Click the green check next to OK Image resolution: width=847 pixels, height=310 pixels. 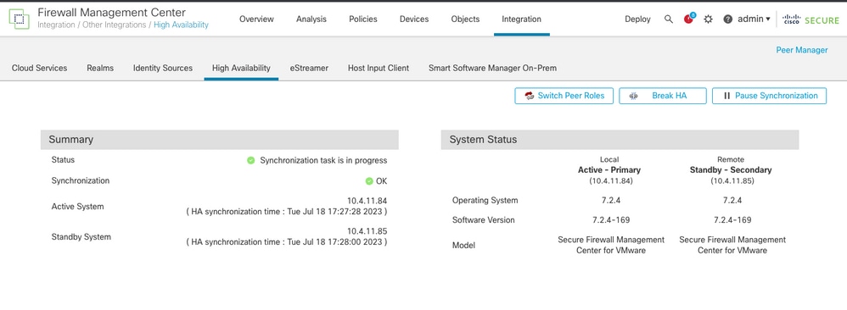[x=369, y=181]
